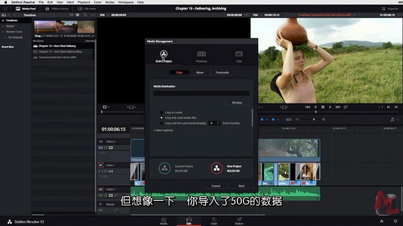Viewport: 403px width, 226px height.
Task: Expand More options in Media Management
Action: pyautogui.click(x=163, y=130)
